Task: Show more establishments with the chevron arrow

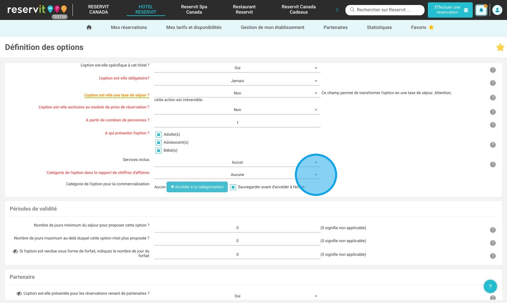Action: pos(337,10)
